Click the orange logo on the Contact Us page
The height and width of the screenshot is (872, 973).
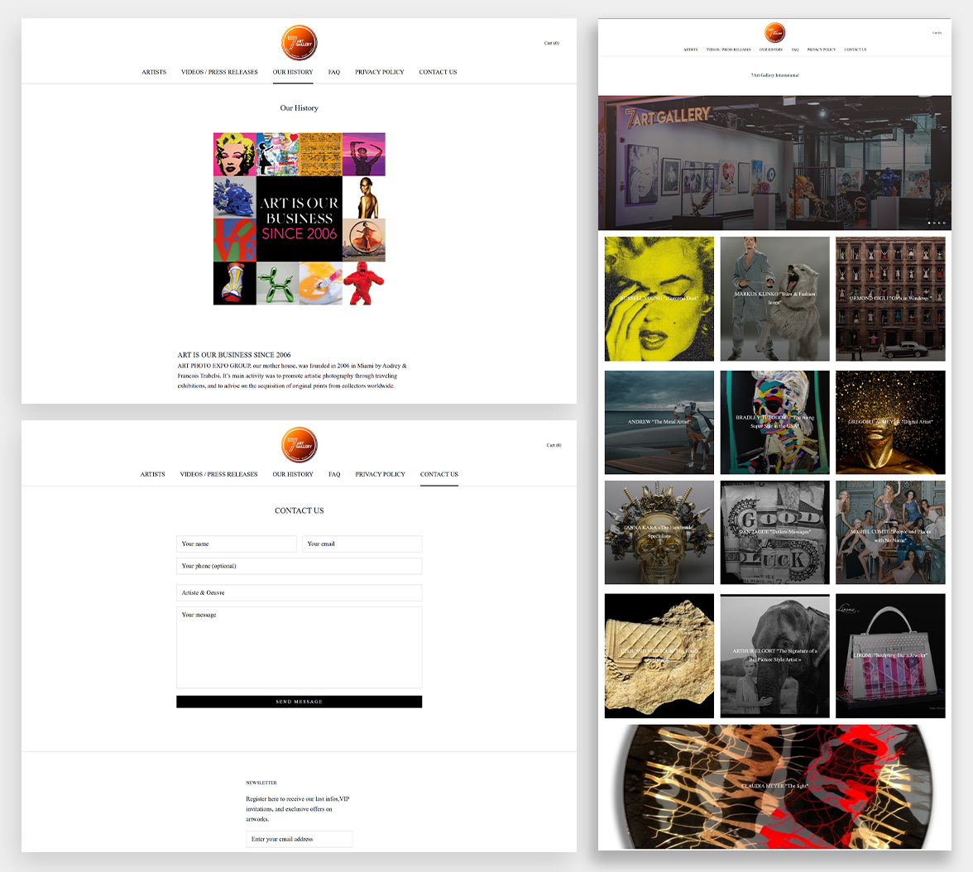coord(299,445)
